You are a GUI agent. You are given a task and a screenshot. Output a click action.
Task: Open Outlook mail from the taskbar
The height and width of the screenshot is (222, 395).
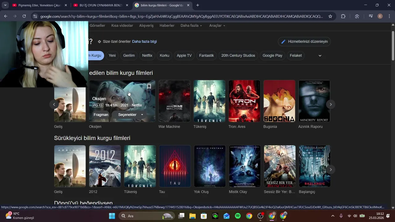click(x=227, y=216)
